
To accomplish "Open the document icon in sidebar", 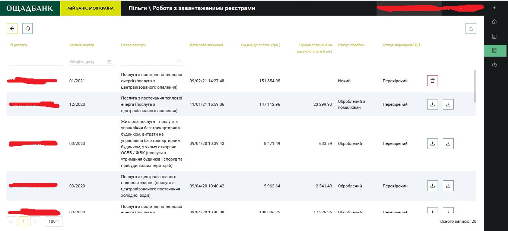I will [x=495, y=36].
